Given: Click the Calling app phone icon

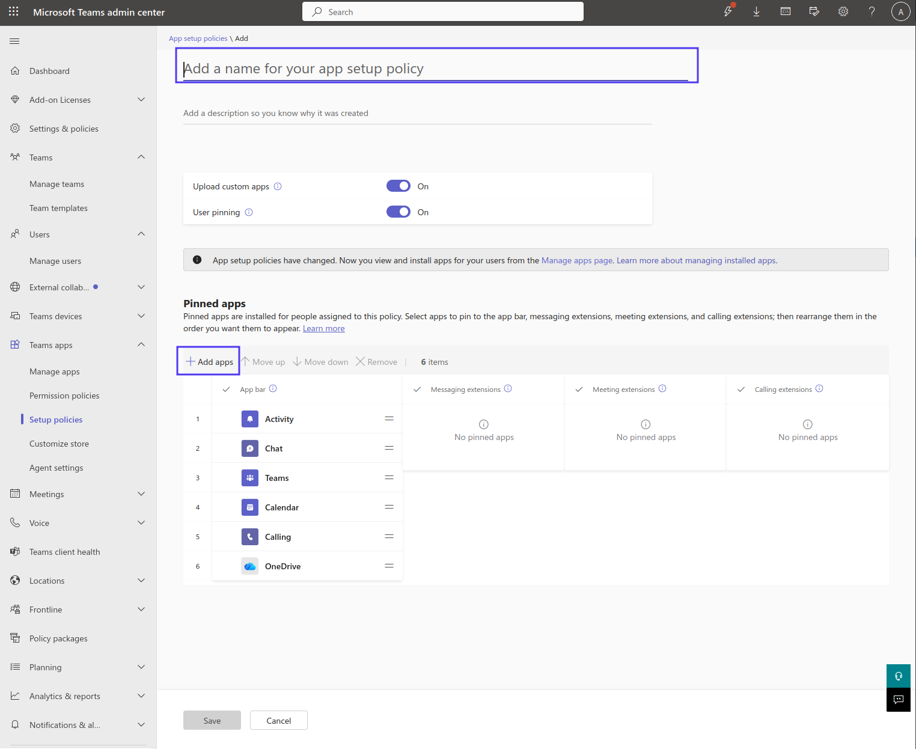Looking at the screenshot, I should [250, 537].
